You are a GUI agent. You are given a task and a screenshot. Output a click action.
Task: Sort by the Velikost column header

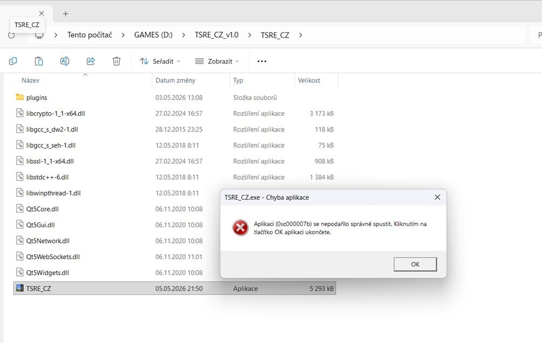click(309, 80)
